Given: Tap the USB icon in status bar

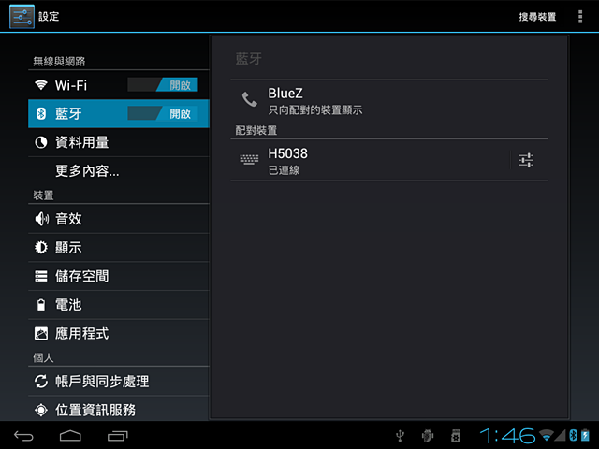Looking at the screenshot, I should pos(400,436).
